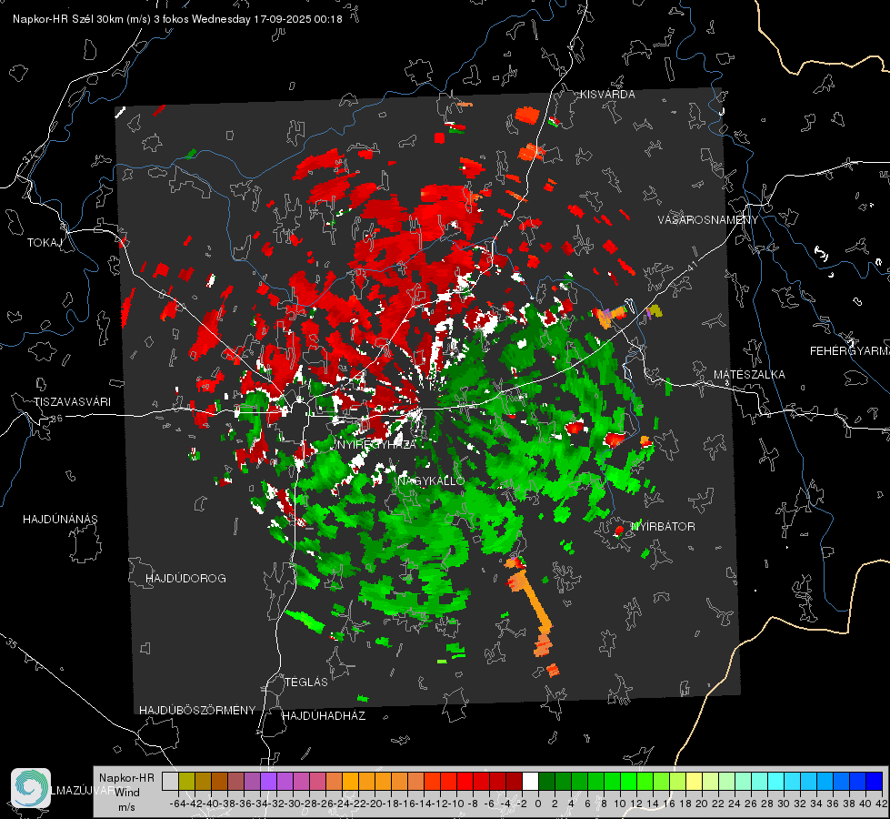Viewport: 890px width, 819px height.
Task: Click the 0 value on the legend scale
Action: click(538, 804)
